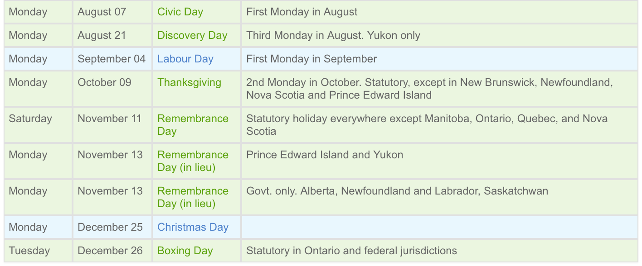This screenshot has height=266, width=642.
Task: Click the Discovery Day link
Action: click(192, 35)
